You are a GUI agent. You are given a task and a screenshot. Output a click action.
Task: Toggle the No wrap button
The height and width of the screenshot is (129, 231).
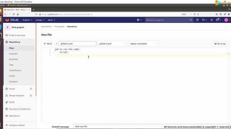[x=220, y=44]
